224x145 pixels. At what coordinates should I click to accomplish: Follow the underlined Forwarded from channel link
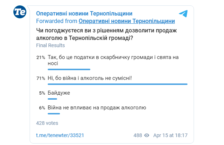127,21
